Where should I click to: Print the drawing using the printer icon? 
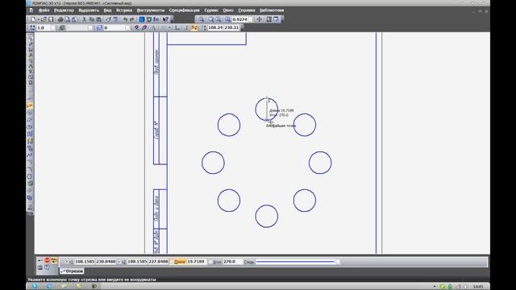tap(60, 19)
